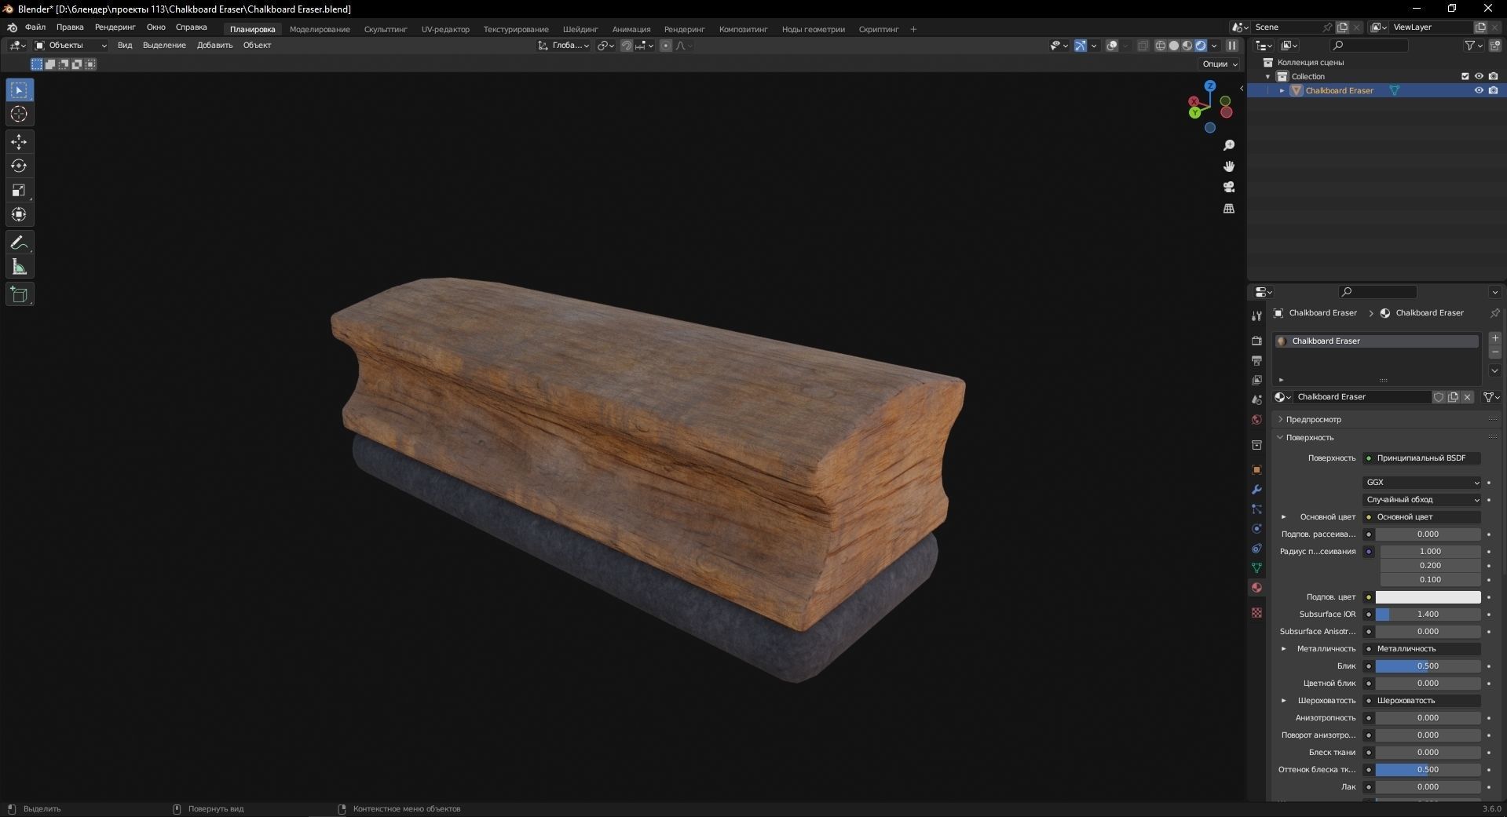Open the Объекты mode dropdown
Viewport: 1507px width, 817px height.
tap(71, 46)
